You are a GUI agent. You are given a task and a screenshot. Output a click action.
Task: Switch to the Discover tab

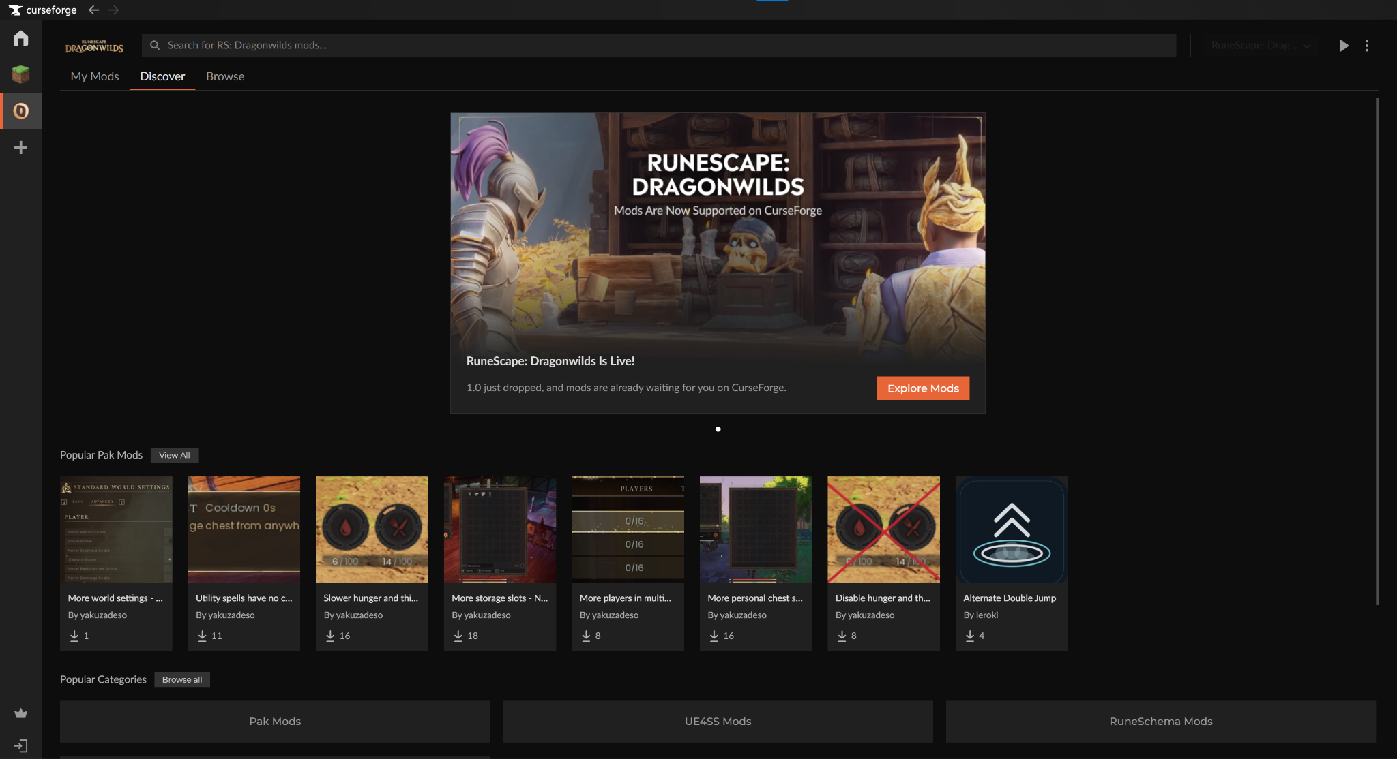pyautogui.click(x=162, y=76)
